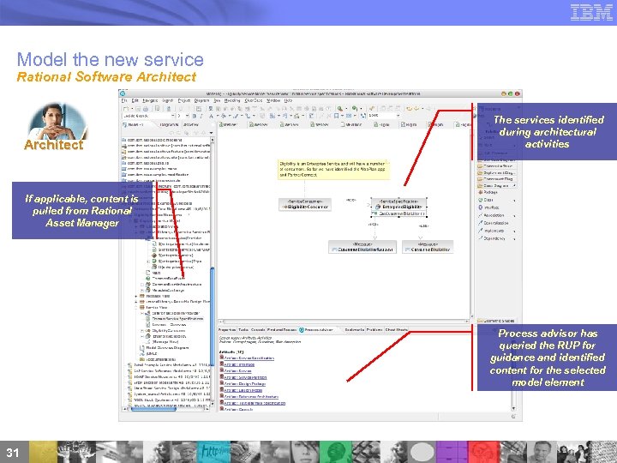
Task: Select the Generalization palette tool
Action: [492, 223]
